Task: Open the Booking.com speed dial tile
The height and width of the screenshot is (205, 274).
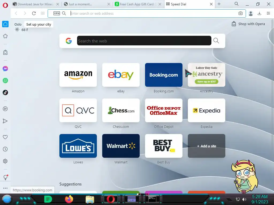Action: coord(164,75)
